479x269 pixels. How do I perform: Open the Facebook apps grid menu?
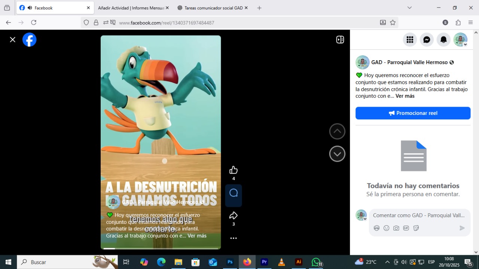coord(410,40)
